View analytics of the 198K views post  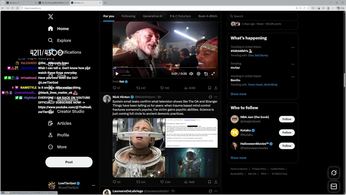(x=189, y=182)
